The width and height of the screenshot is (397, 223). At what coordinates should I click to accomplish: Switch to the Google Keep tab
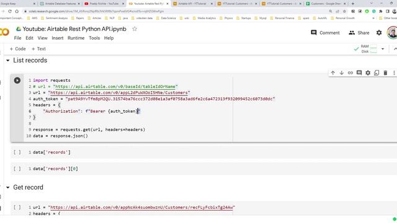pyautogui.click(x=18, y=4)
